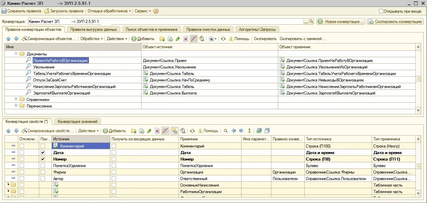Expand the Справочники tree group
The image size is (427, 203).
click(x=16, y=99)
